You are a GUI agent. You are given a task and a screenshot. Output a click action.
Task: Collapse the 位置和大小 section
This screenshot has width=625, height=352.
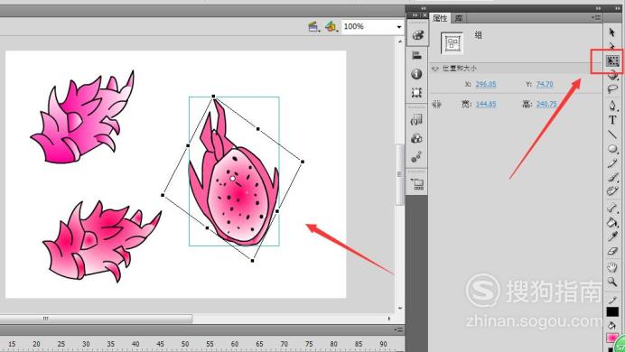(x=434, y=69)
